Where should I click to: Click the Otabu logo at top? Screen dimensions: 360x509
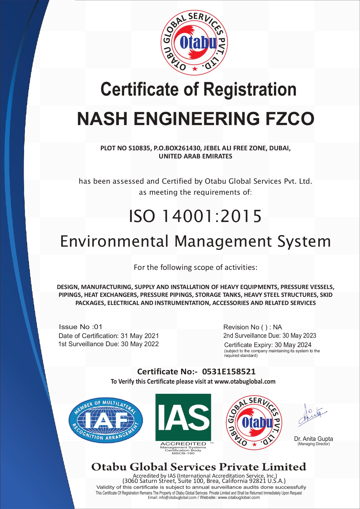click(x=194, y=43)
